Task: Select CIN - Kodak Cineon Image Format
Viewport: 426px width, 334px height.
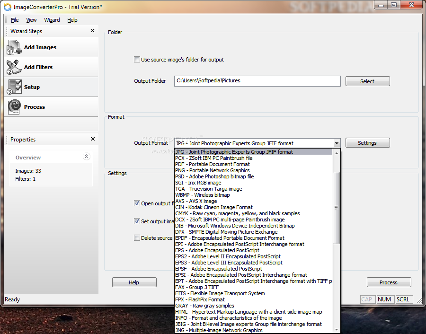Action: pyautogui.click(x=254, y=207)
